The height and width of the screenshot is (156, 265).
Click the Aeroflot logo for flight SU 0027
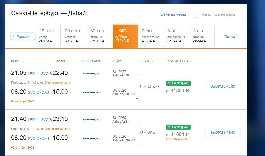[x=91, y=74]
